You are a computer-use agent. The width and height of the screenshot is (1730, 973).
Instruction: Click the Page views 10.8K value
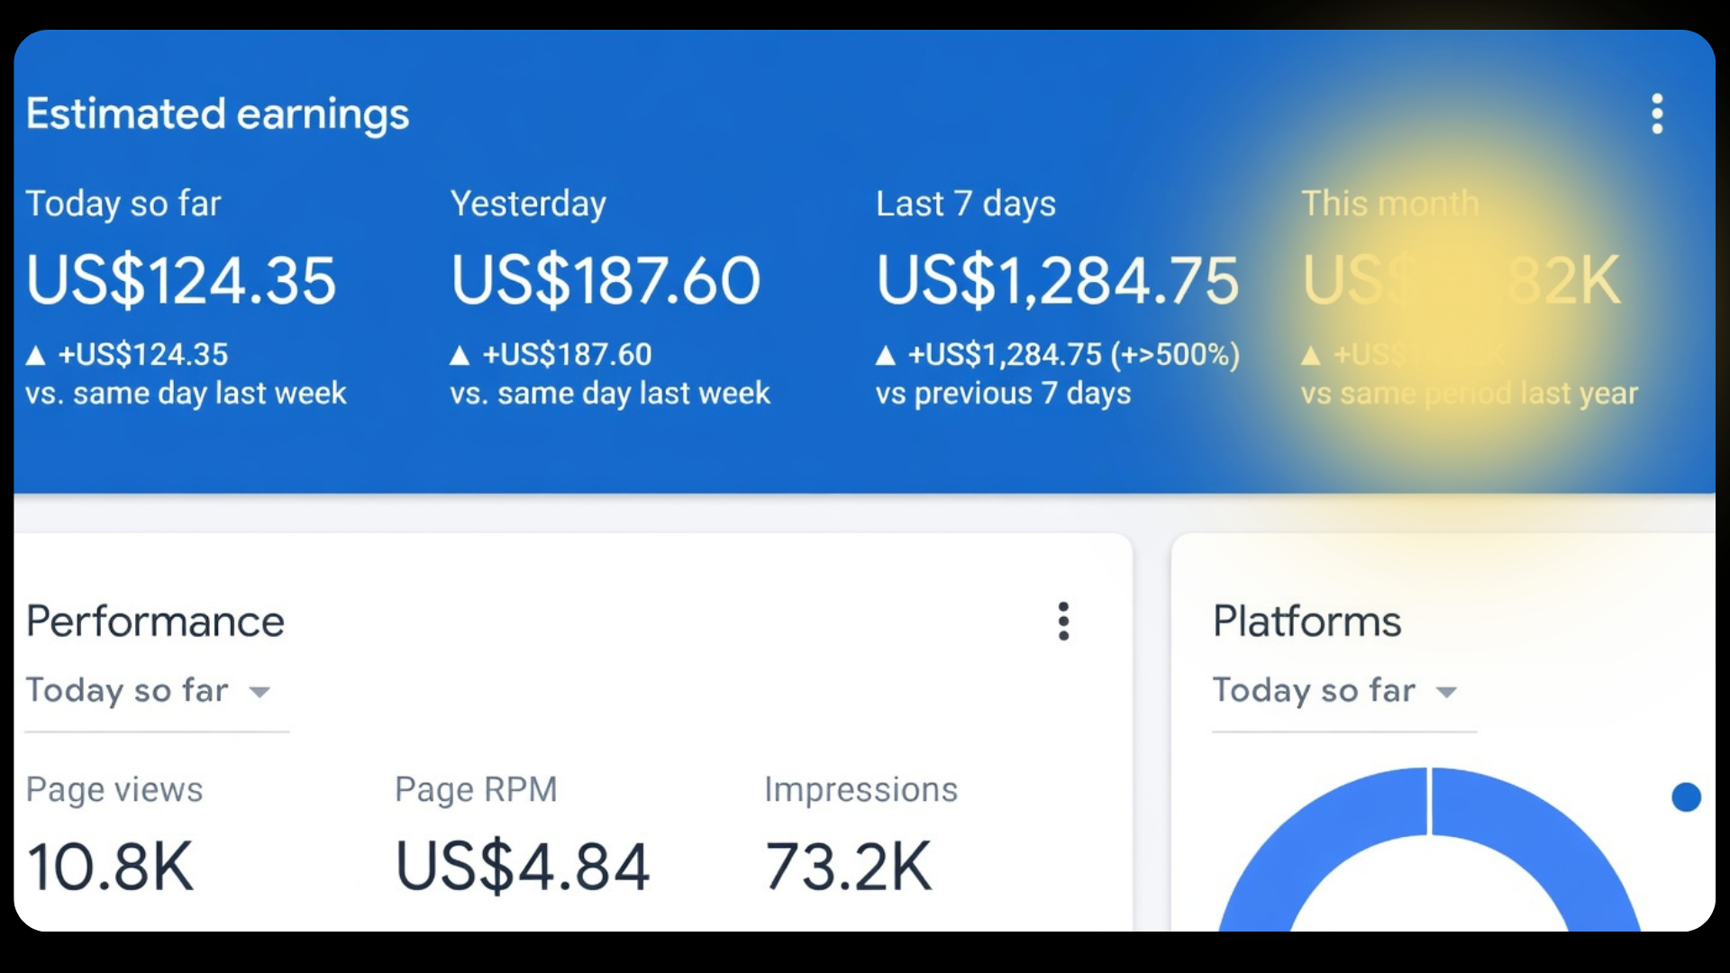[x=110, y=867]
